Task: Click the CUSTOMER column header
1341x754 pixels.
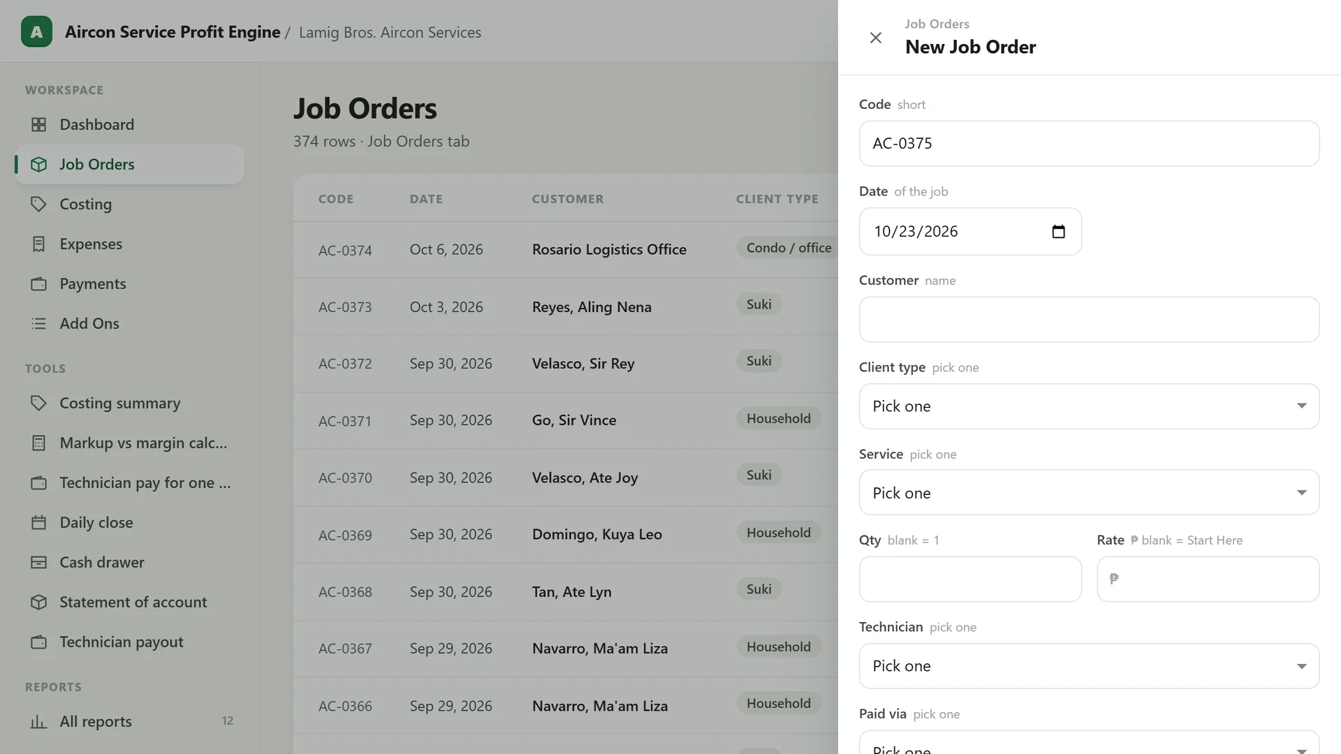Action: [568, 199]
